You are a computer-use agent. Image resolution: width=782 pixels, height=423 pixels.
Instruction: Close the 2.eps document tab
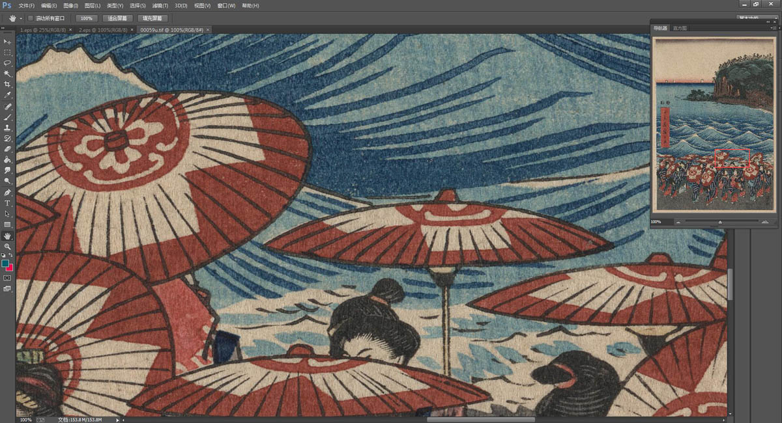(x=132, y=30)
